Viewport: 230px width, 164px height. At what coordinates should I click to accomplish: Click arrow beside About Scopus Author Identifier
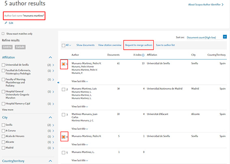[223, 5]
